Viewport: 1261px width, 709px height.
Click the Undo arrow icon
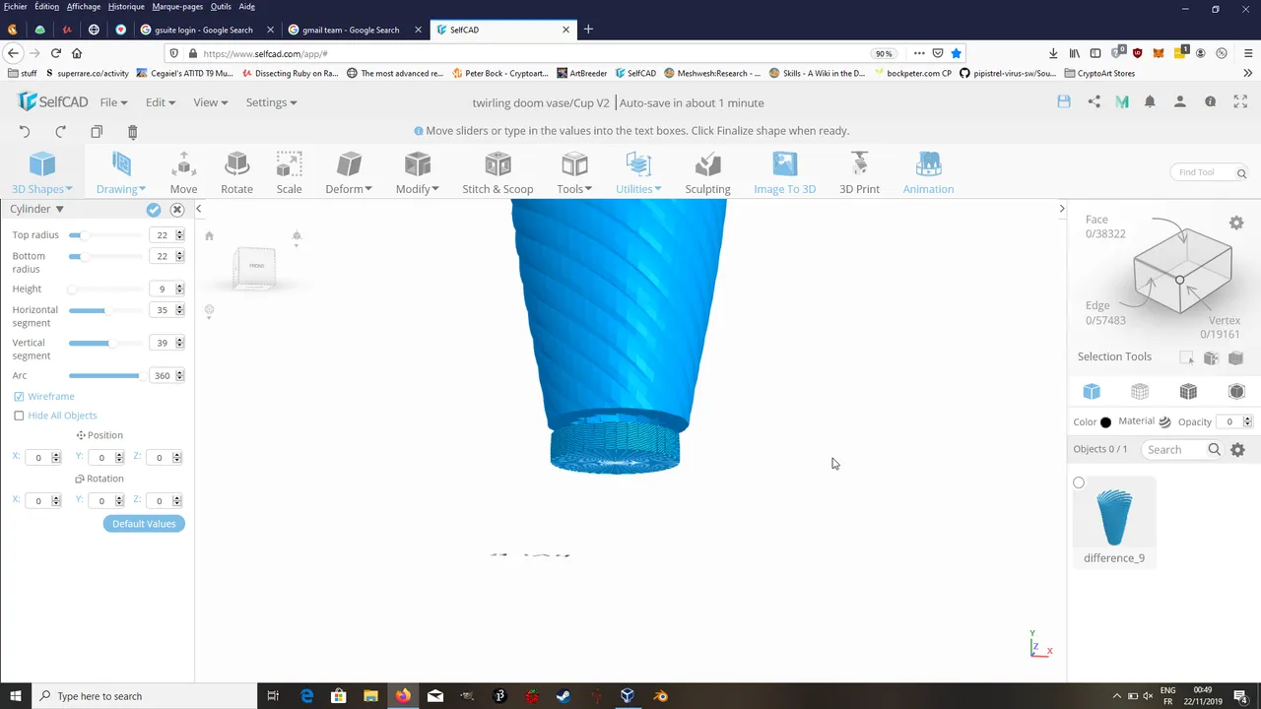pyautogui.click(x=25, y=132)
